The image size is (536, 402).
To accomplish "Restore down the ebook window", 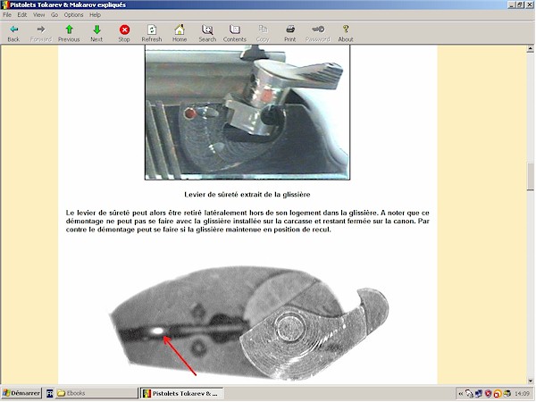I will (520, 4).
